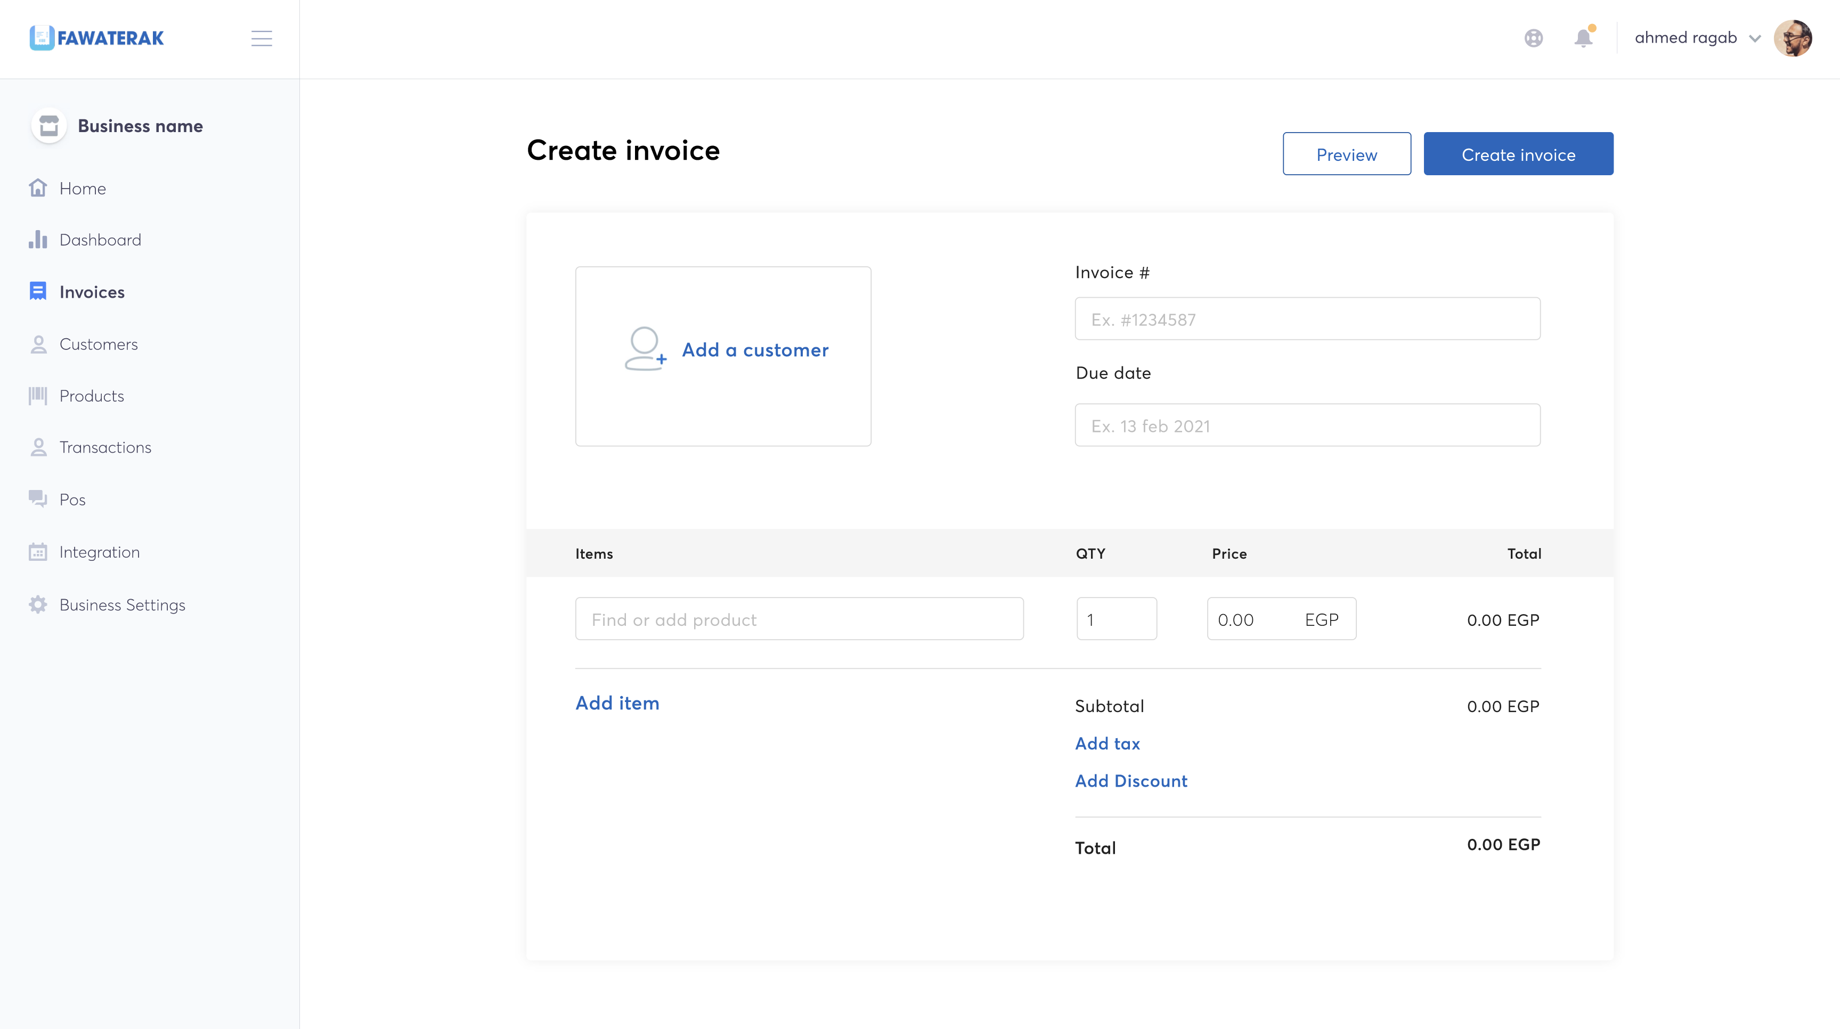1840x1029 pixels.
Task: Click the Products barcode icon
Action: (x=38, y=396)
